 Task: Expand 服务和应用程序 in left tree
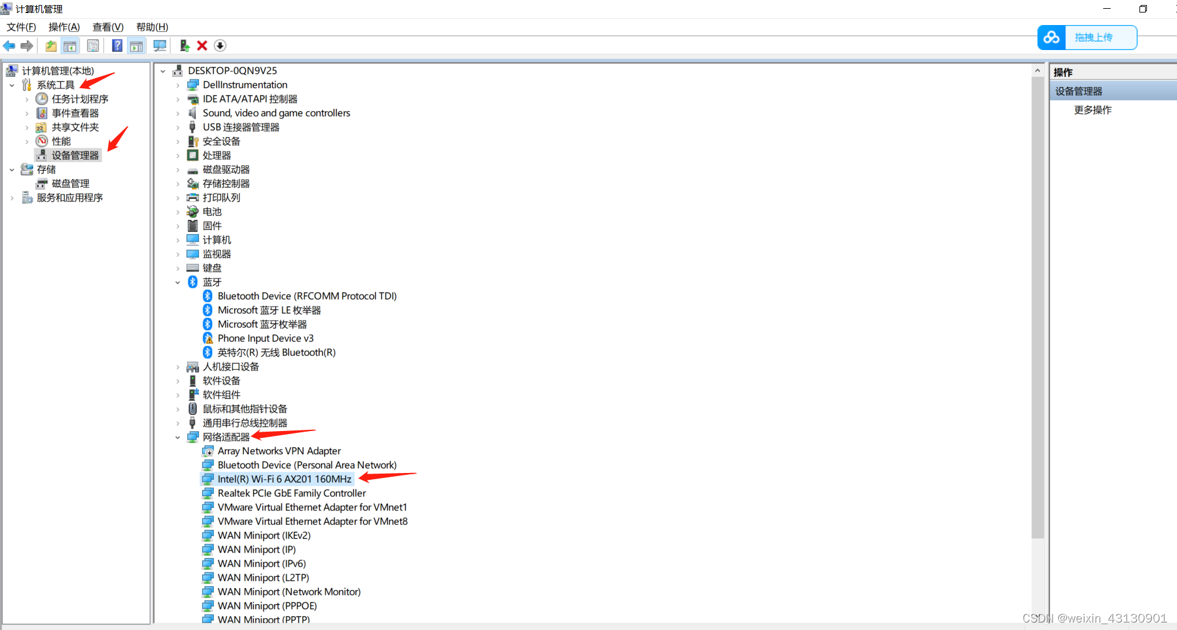[12, 198]
